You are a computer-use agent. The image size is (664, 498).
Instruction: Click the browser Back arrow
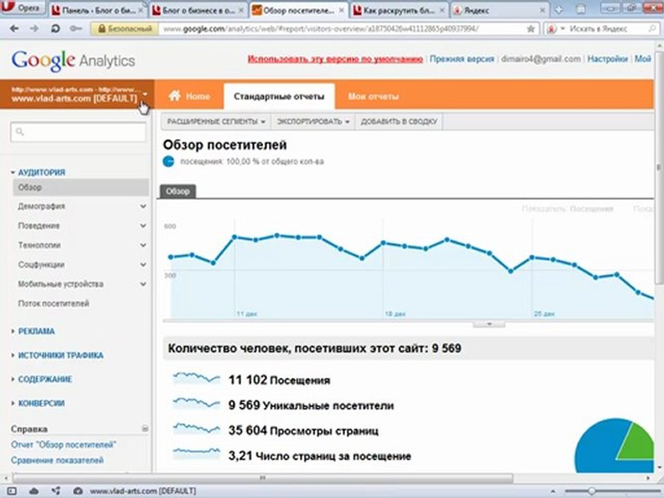click(14, 29)
